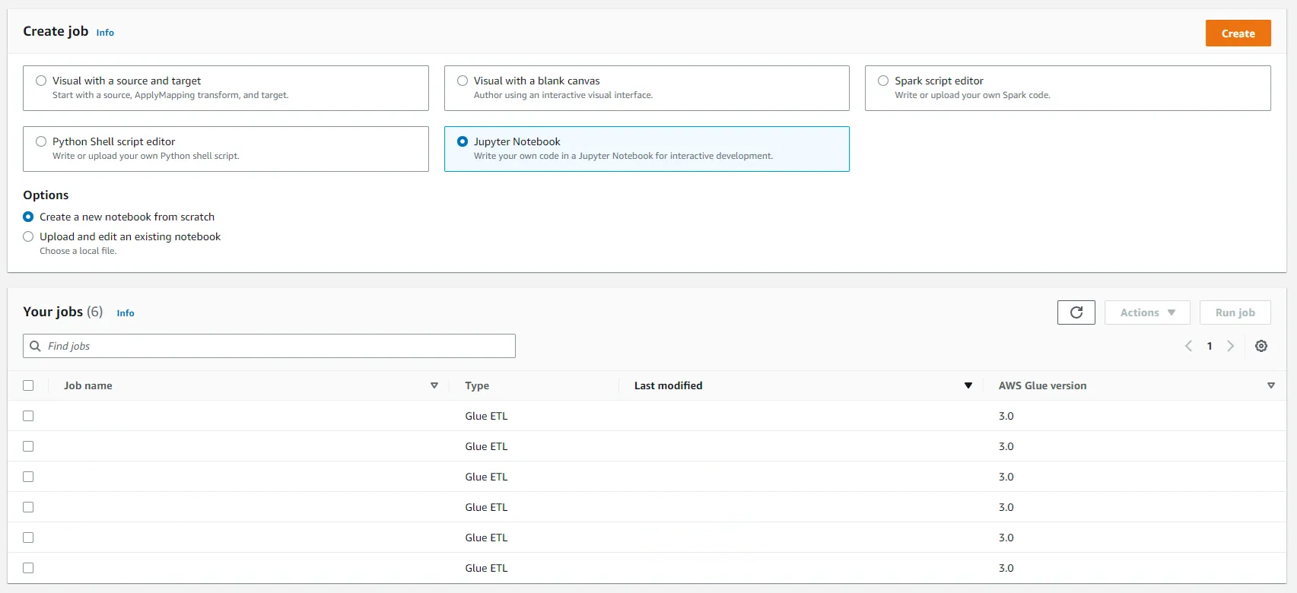The width and height of the screenshot is (1297, 593).
Task: Open the Info link beside Create job
Action: pos(105,33)
